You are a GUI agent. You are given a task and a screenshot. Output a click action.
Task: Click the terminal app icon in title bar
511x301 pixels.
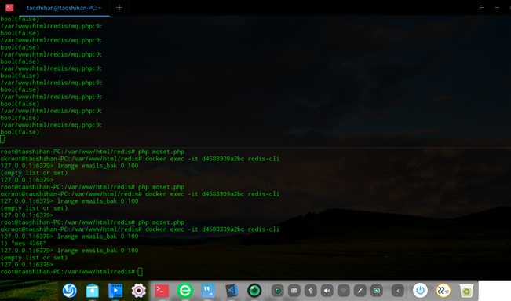pyautogui.click(x=9, y=7)
